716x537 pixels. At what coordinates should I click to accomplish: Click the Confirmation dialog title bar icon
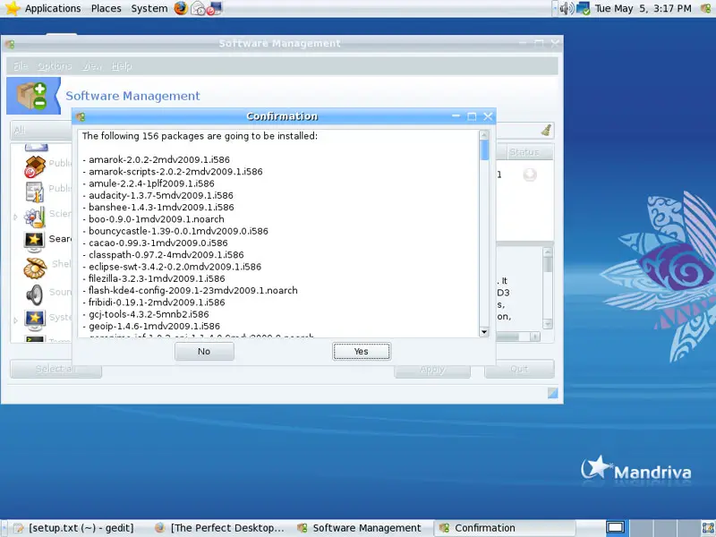click(81, 117)
